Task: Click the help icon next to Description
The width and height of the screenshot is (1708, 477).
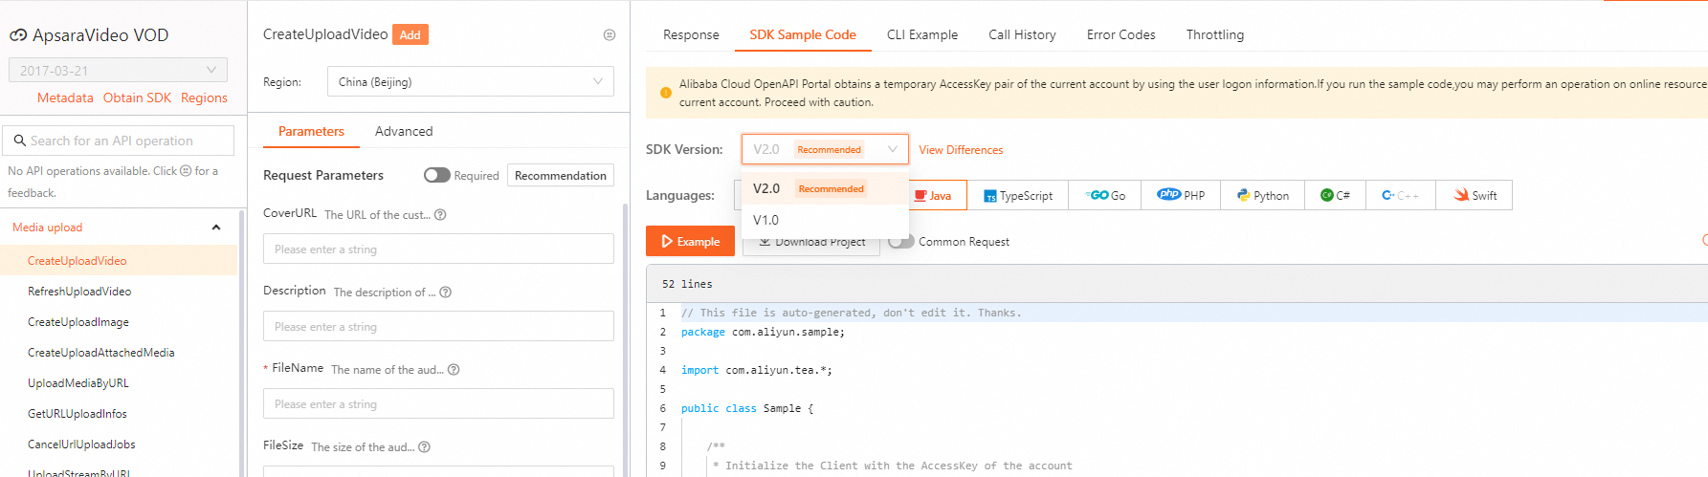Action: 445,293
